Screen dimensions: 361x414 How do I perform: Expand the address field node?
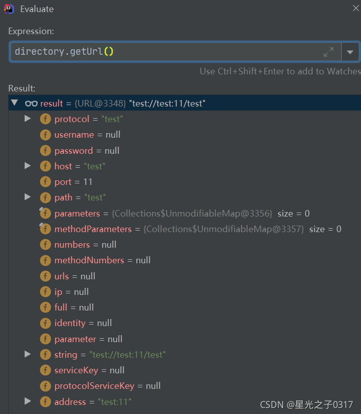click(x=28, y=401)
